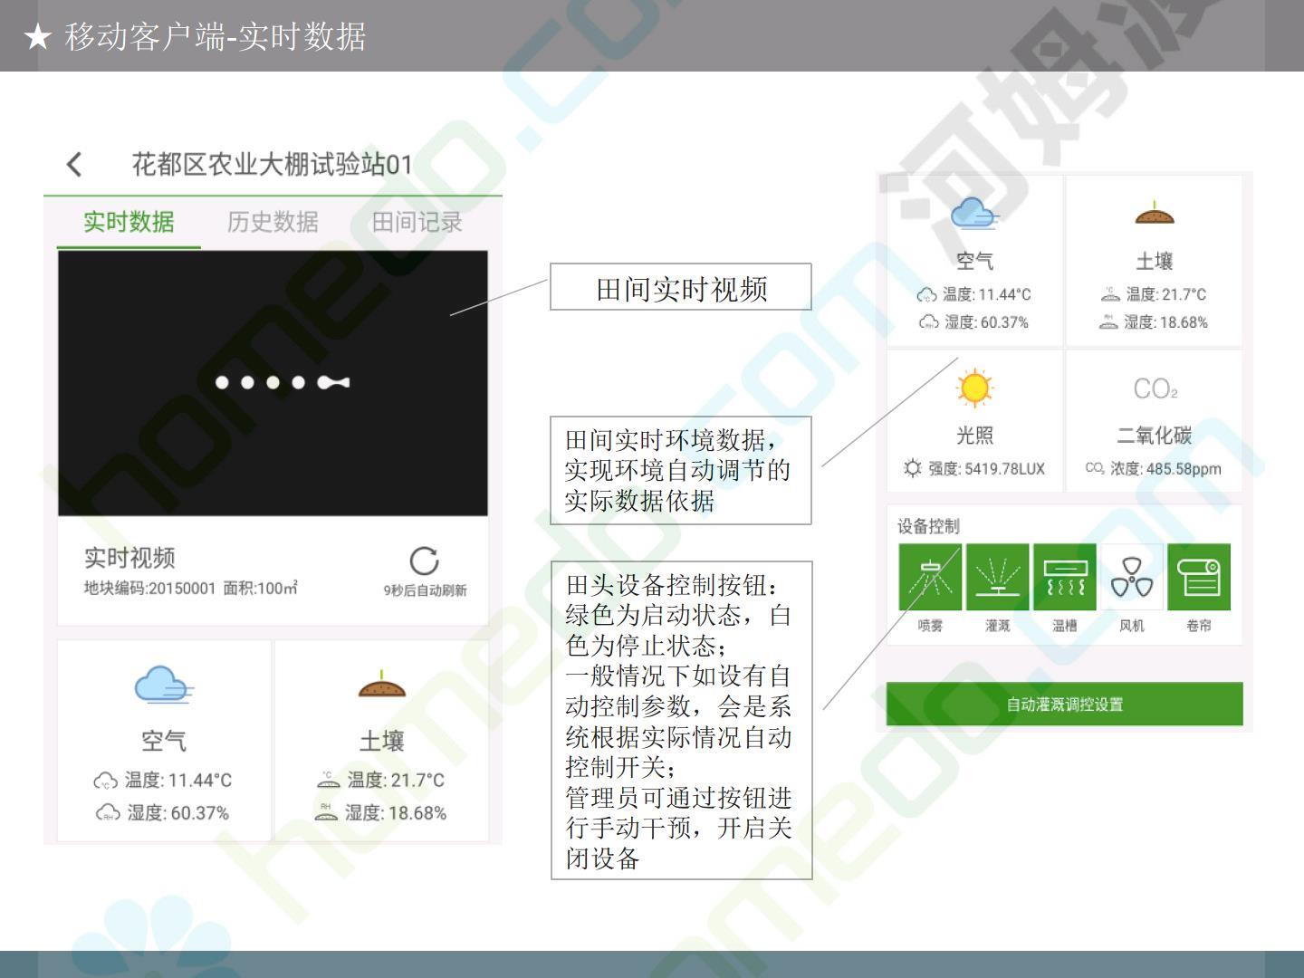Toggle the 风机 fan device button
1304x978 pixels.
[x=1131, y=578]
